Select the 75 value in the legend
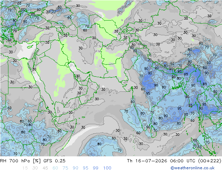 (65, 168)
